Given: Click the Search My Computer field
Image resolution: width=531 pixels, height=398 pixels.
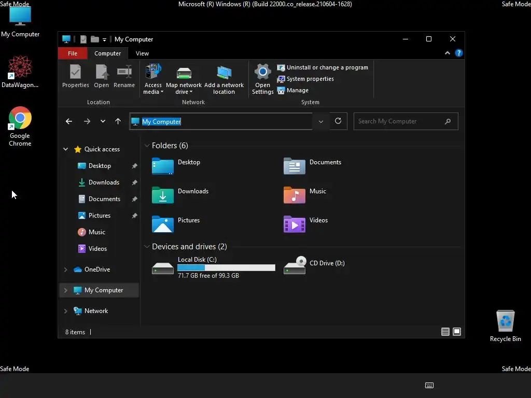Looking at the screenshot, I should 406,121.
